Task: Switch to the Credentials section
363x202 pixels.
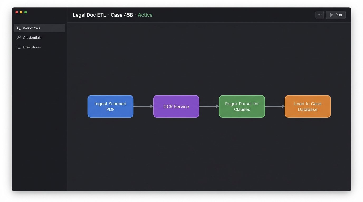Action: tap(32, 37)
